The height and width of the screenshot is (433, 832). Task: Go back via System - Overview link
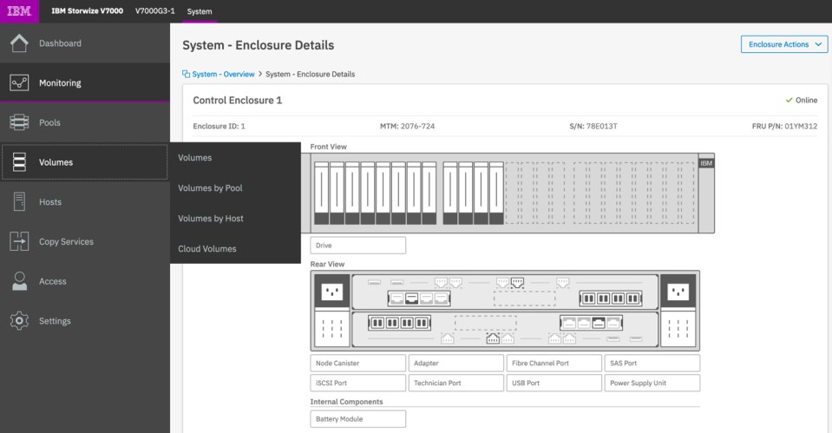223,75
